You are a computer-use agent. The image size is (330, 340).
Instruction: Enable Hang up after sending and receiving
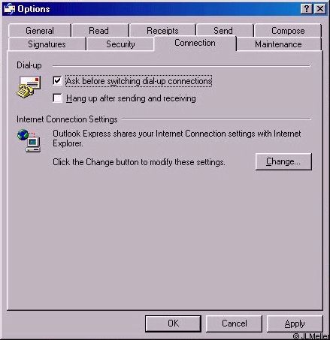(x=57, y=98)
